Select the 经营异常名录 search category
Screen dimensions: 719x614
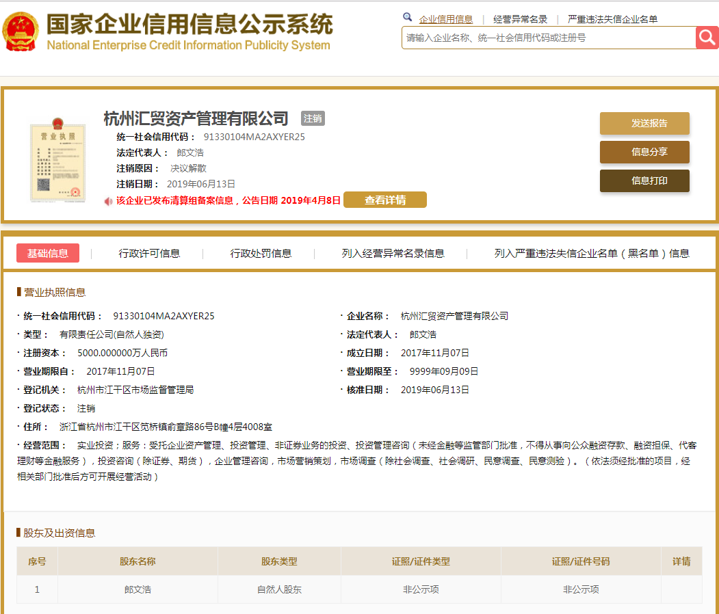(520, 19)
